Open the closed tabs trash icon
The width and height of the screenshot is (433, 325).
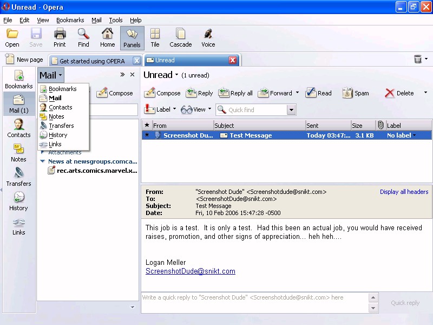[x=418, y=59]
